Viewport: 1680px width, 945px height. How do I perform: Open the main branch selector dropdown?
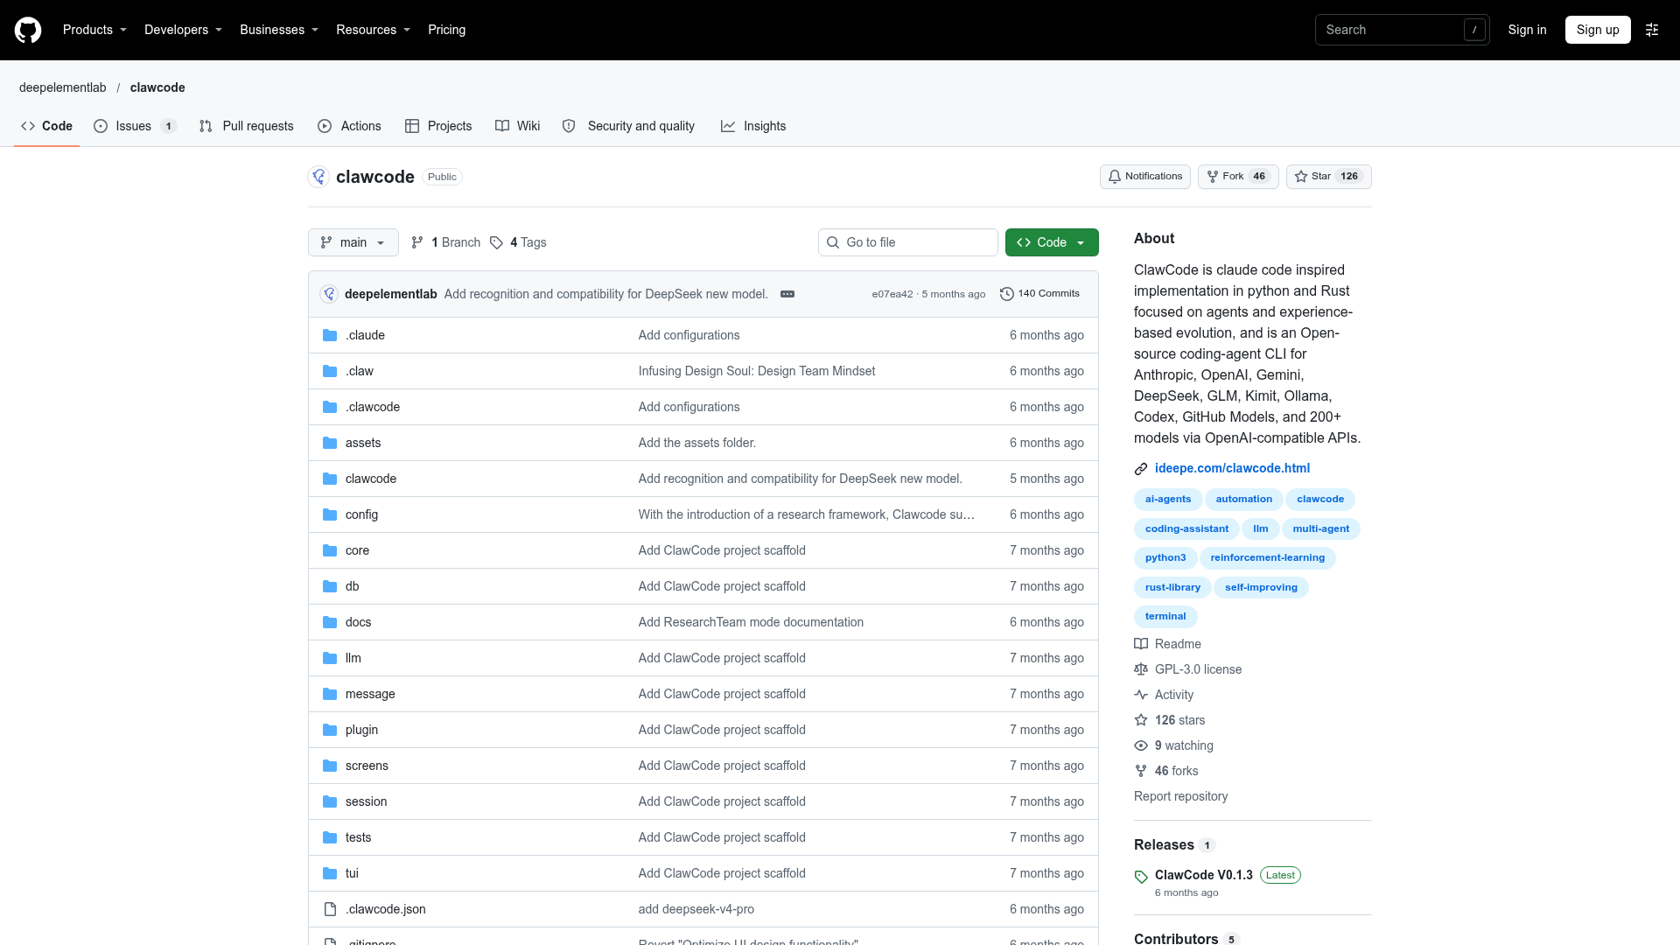pos(353,242)
